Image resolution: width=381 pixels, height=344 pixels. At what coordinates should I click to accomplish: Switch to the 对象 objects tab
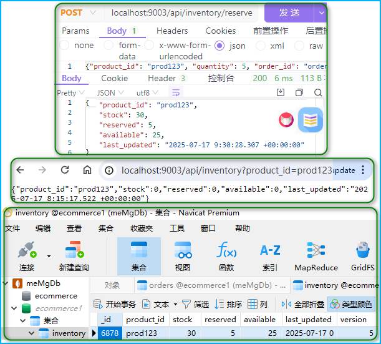[112, 285]
